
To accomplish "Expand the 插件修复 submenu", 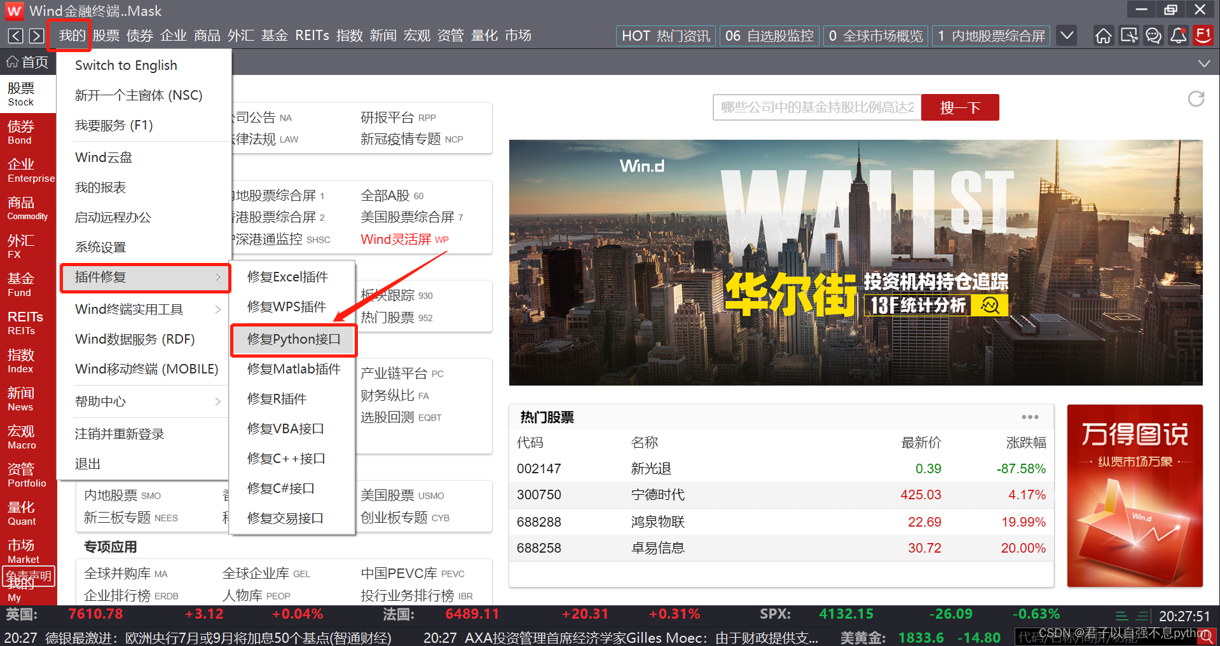I will click(146, 278).
